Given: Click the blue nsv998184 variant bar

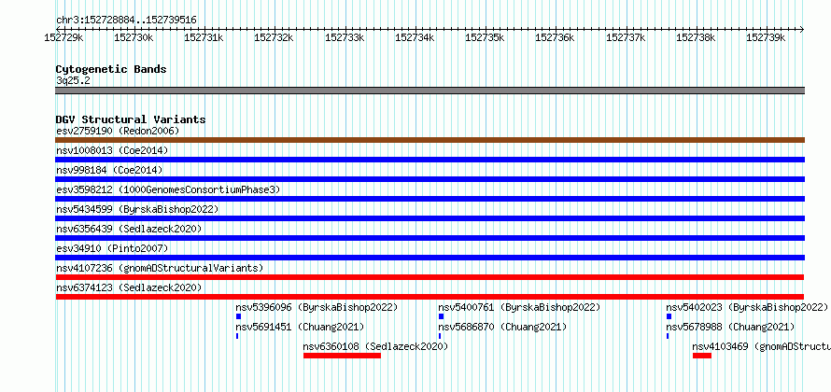Looking at the screenshot, I should pos(430,179).
